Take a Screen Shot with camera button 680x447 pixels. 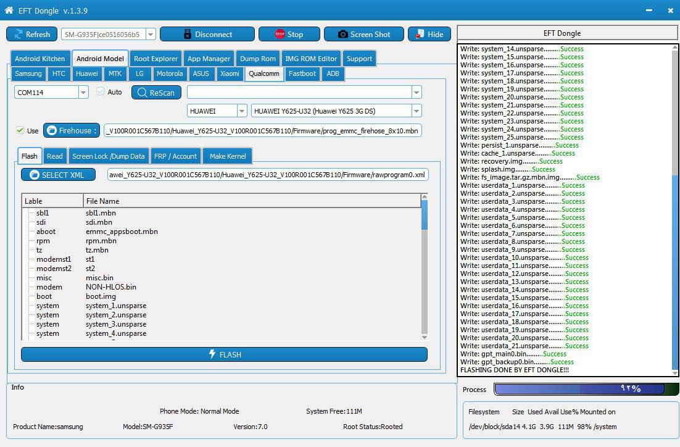[x=363, y=35]
